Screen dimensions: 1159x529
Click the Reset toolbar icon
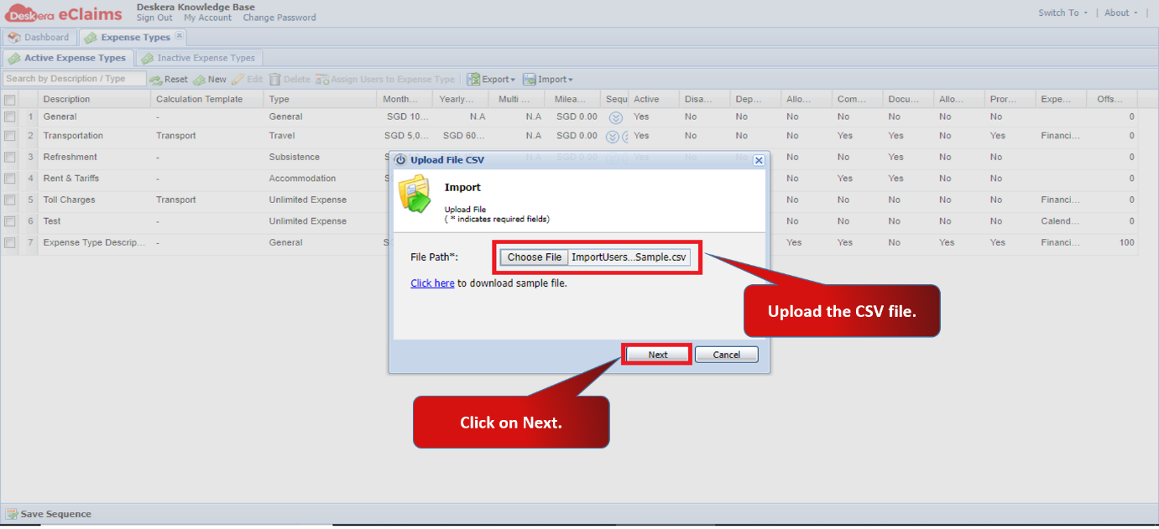[156, 80]
